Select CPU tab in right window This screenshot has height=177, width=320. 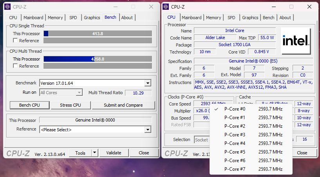172,17
